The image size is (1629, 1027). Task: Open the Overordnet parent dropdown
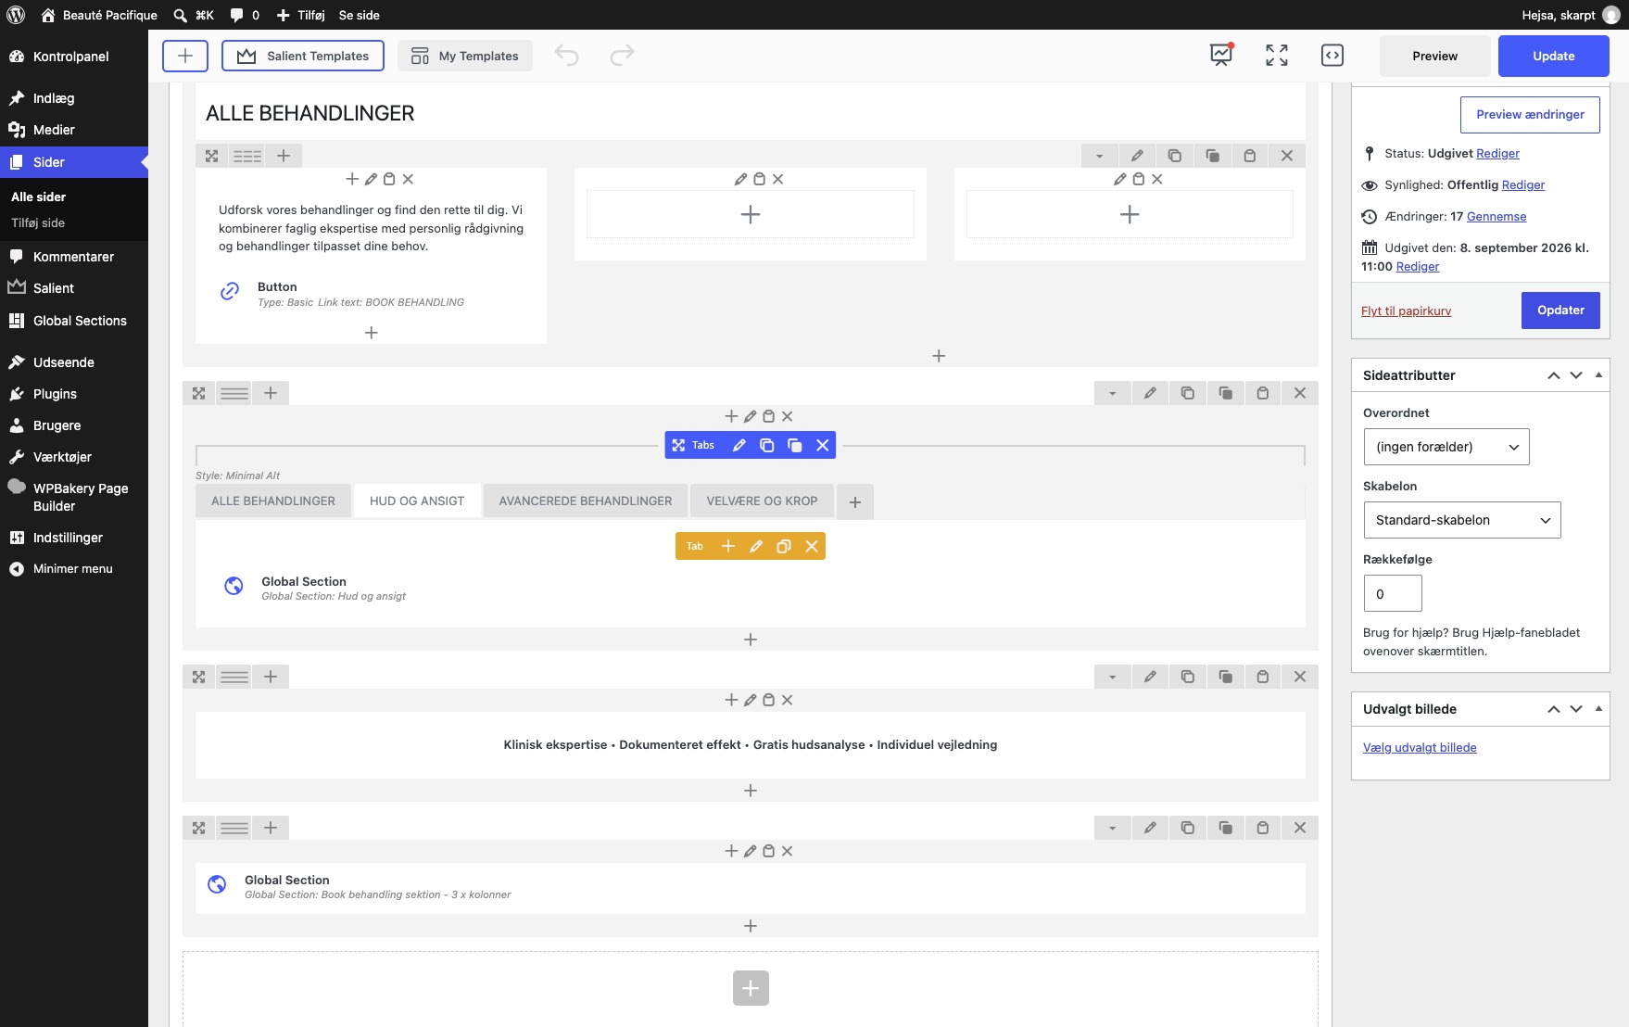click(1446, 447)
